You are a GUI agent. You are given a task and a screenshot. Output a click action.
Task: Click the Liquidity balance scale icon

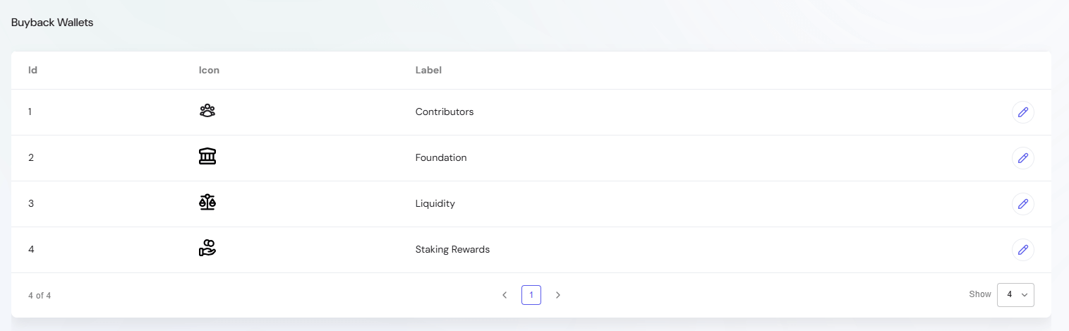coord(207,203)
